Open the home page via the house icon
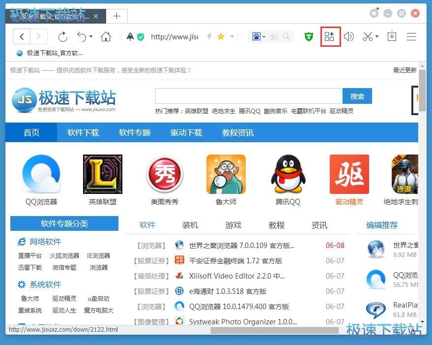 point(106,36)
